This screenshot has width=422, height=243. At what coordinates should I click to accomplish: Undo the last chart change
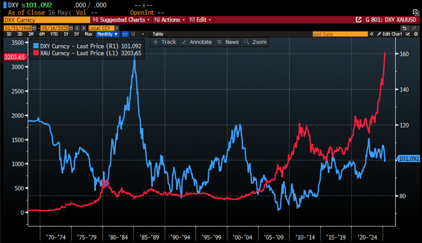click(x=405, y=28)
